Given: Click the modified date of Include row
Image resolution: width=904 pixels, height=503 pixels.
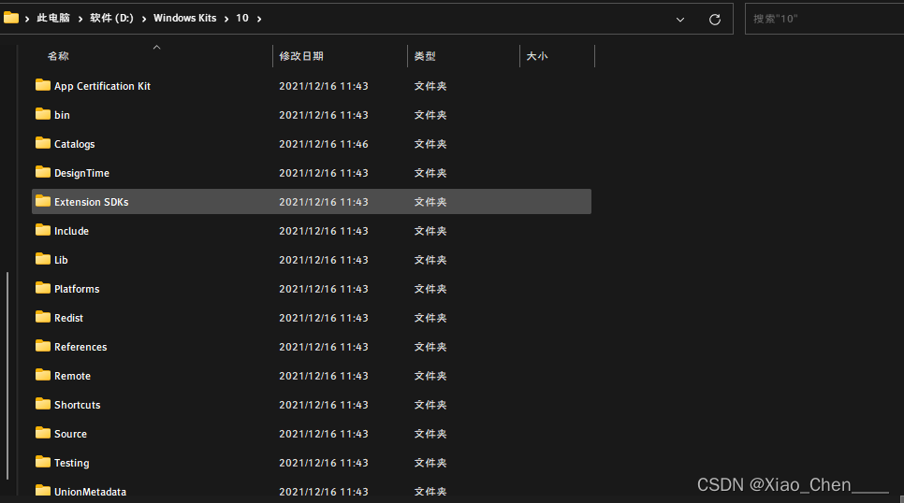Looking at the screenshot, I should tap(324, 231).
